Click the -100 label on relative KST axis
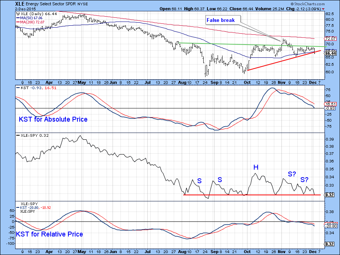 pyautogui.click(x=9, y=244)
